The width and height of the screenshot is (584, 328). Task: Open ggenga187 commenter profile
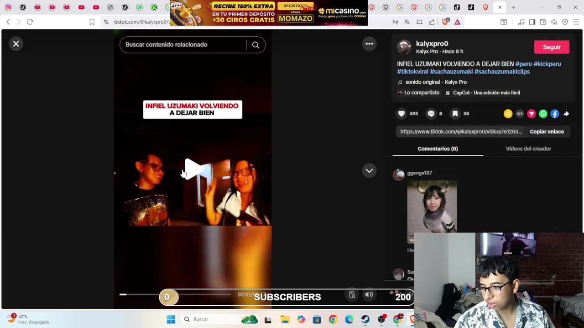[x=419, y=173]
